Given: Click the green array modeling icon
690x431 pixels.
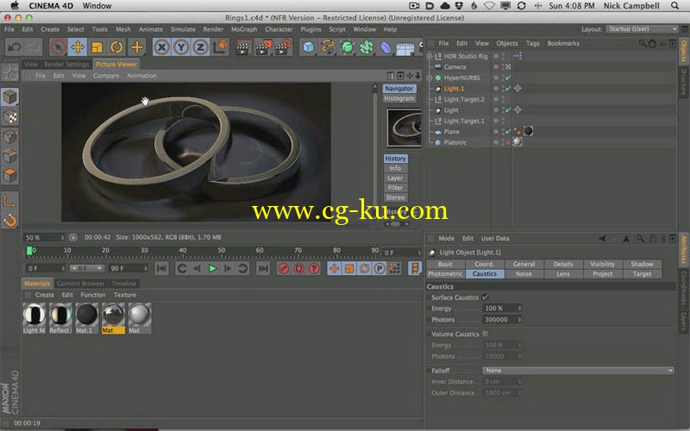Looking at the screenshot, I should pos(366,47).
